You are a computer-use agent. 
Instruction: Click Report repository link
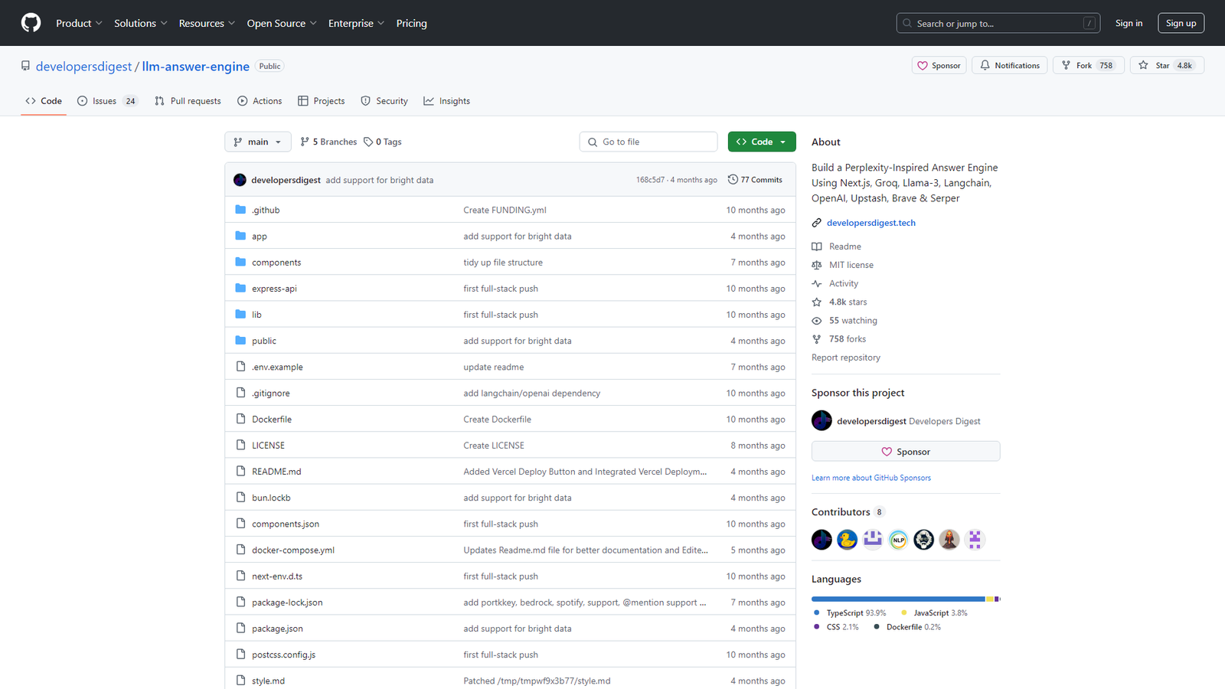click(x=846, y=358)
